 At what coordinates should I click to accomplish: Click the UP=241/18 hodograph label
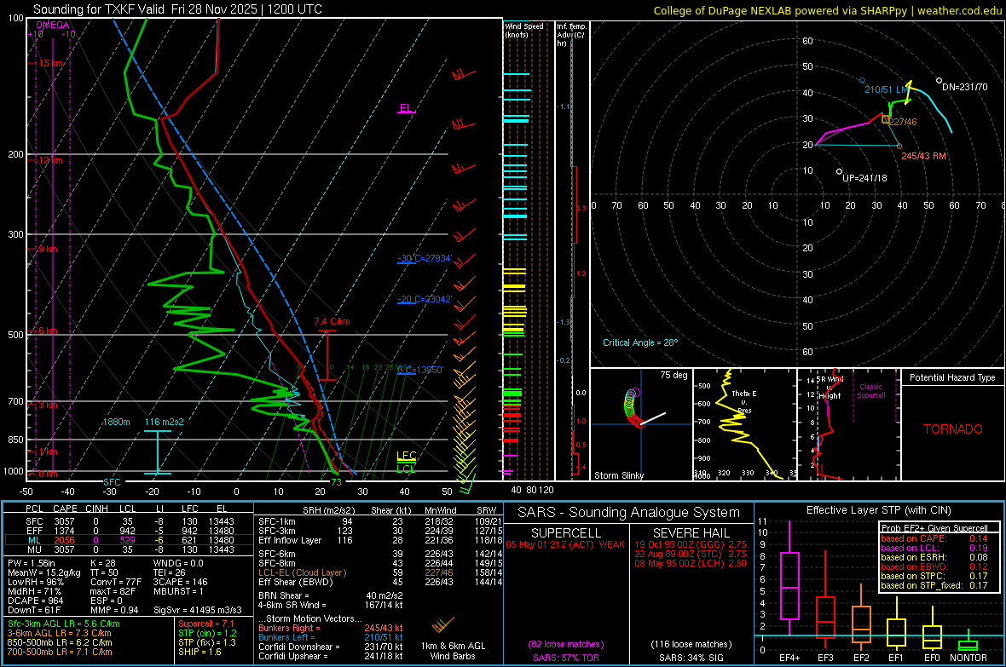pyautogui.click(x=864, y=178)
